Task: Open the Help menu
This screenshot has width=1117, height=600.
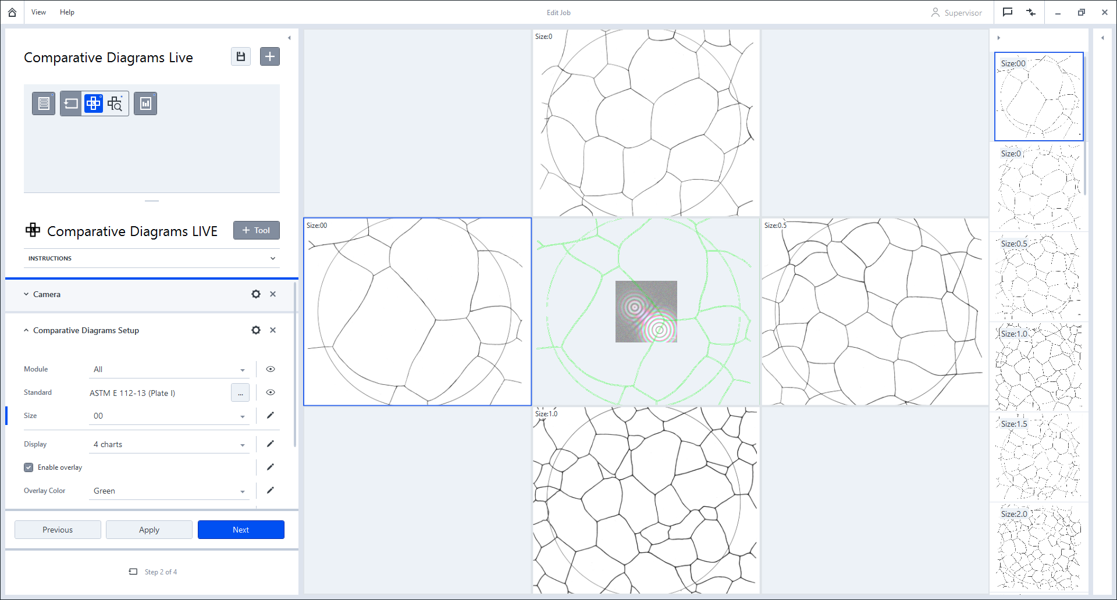Action: click(67, 12)
